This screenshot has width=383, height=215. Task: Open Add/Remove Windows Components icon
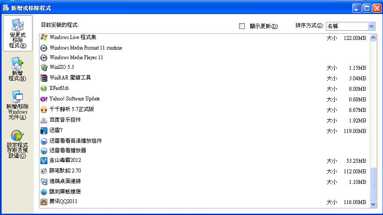point(18,97)
